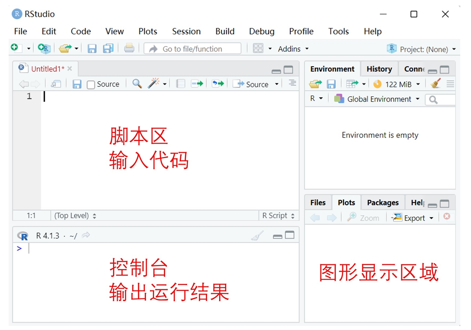The width and height of the screenshot is (471, 330).
Task: Switch to the Files tab
Action: point(318,202)
